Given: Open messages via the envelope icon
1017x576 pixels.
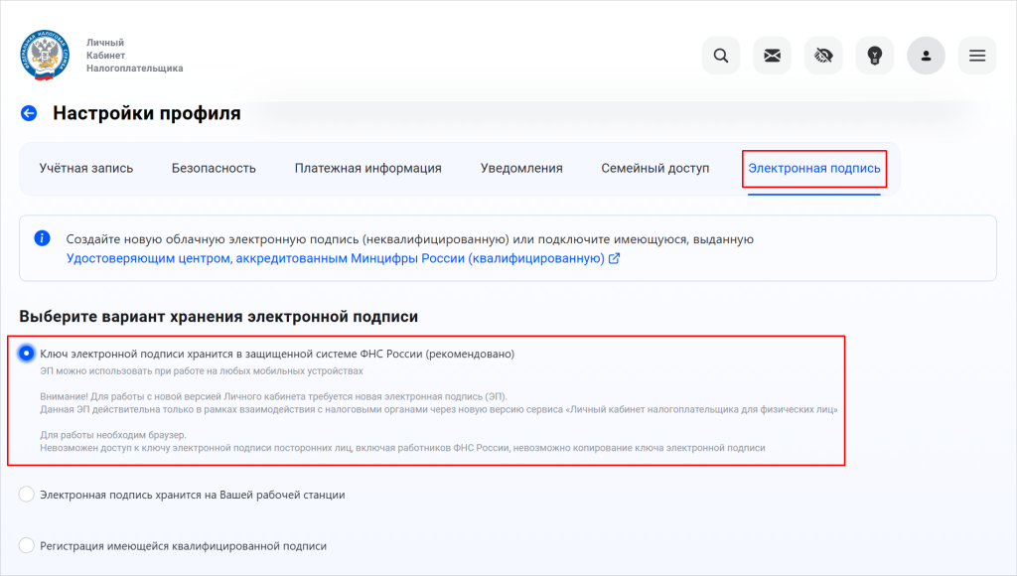Looking at the screenshot, I should (x=772, y=56).
